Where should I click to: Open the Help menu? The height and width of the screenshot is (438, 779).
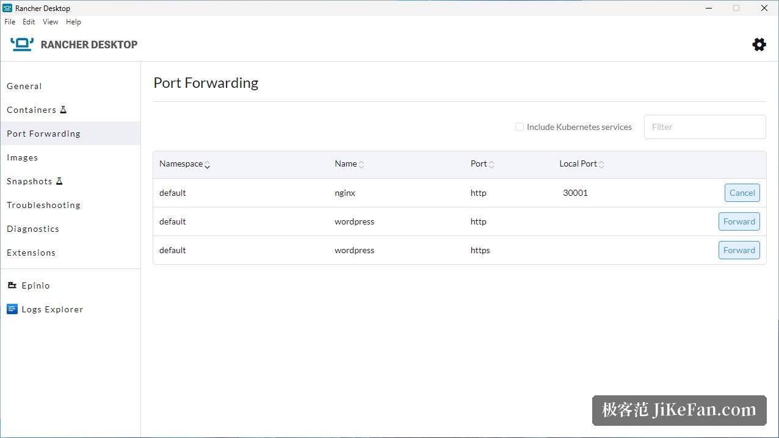[73, 22]
